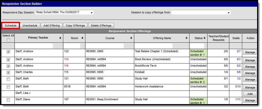Sort table by Course column arrows
The width and height of the screenshot is (262, 109).
coord(131,38)
